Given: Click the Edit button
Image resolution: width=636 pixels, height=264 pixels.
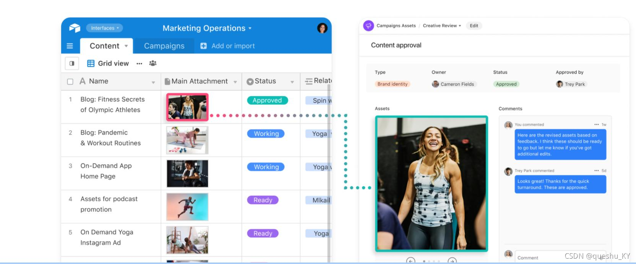Looking at the screenshot, I should click(474, 26).
